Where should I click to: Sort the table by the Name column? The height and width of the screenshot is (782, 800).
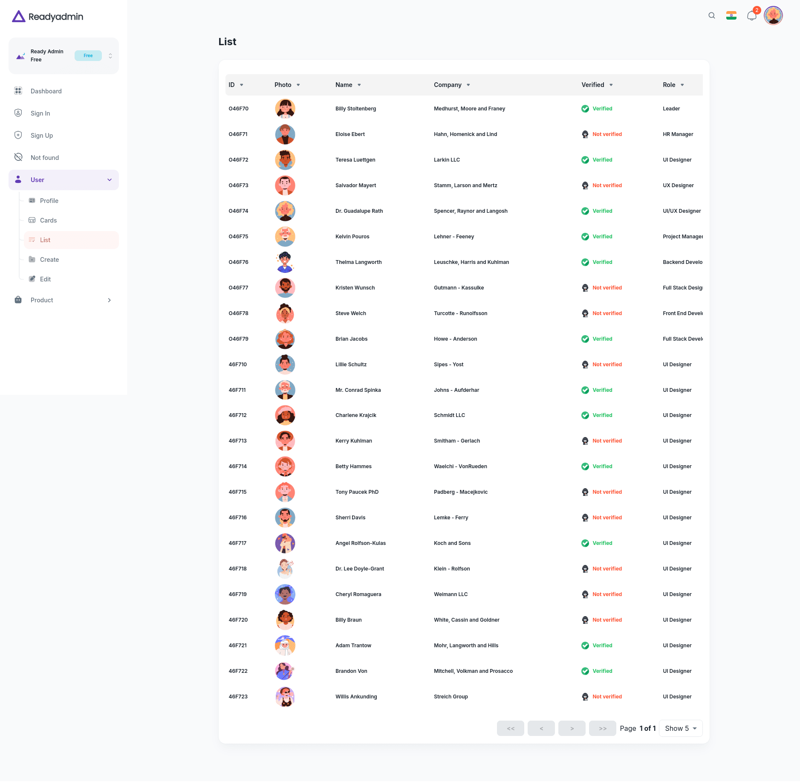coord(359,85)
